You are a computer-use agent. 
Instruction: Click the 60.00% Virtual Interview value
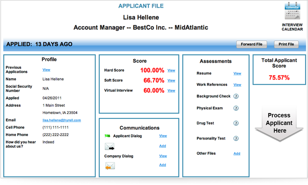pos(154,91)
